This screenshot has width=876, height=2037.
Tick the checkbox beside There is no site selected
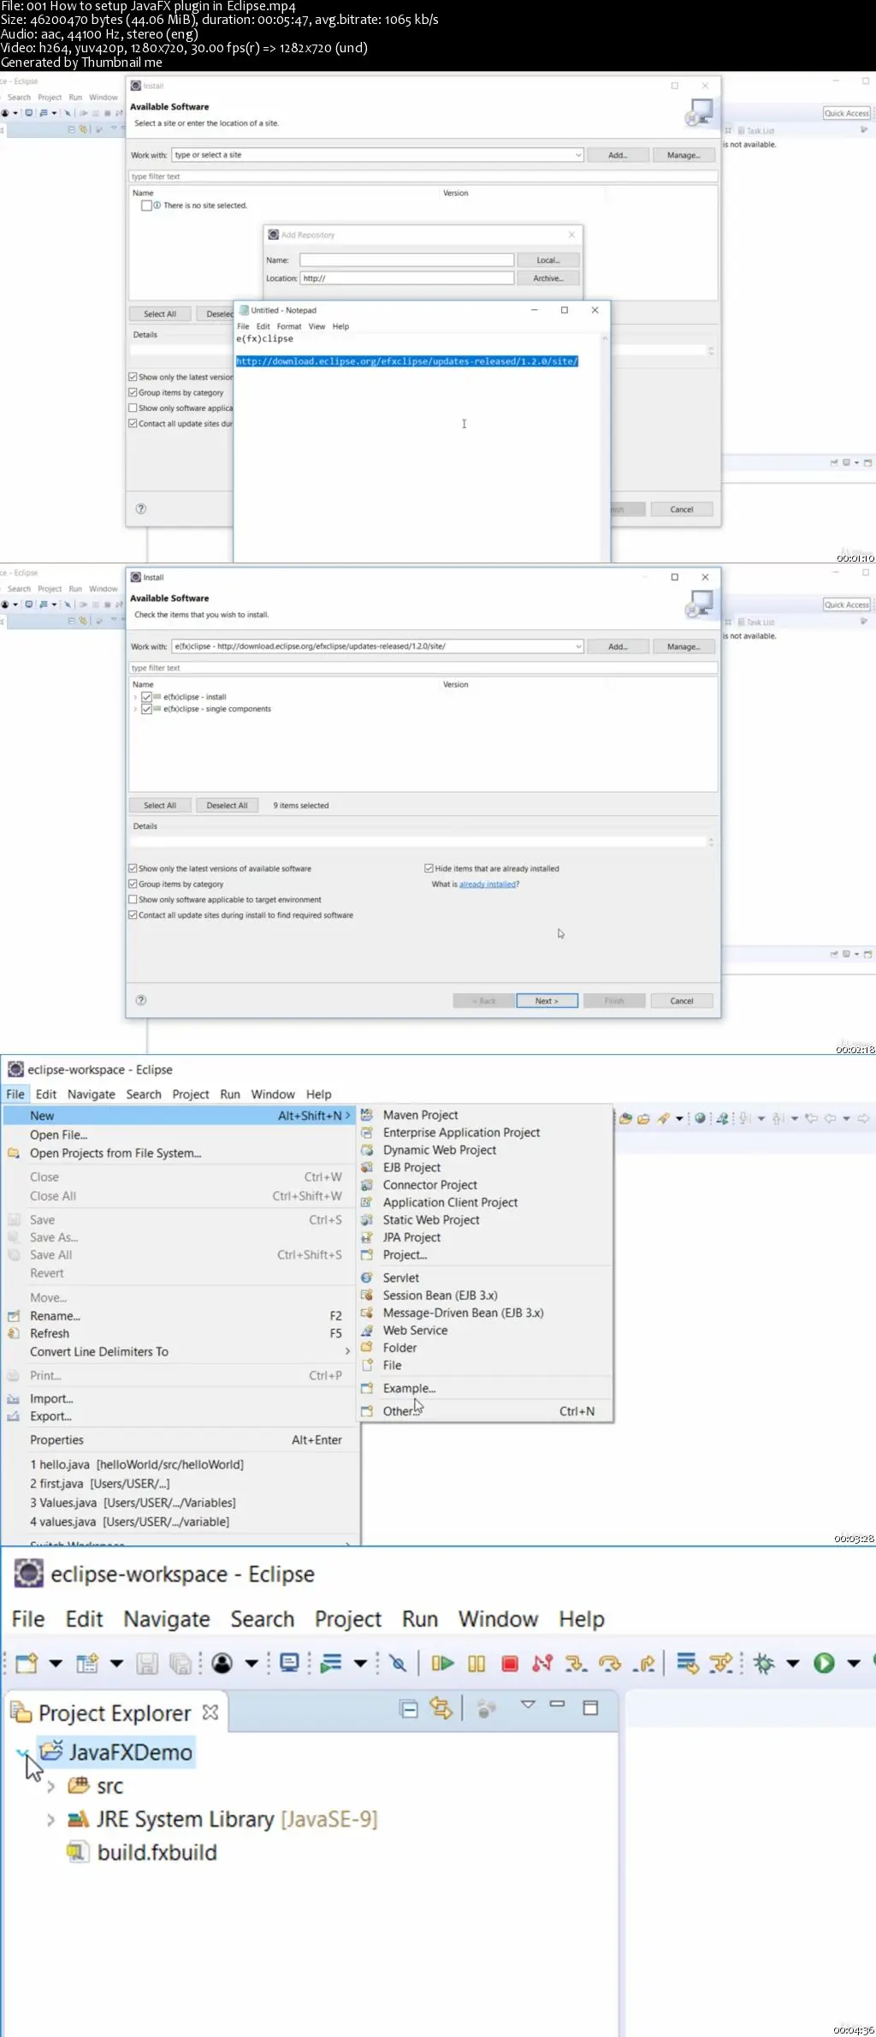tap(146, 205)
